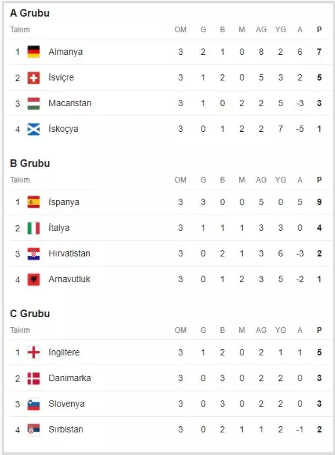The image size is (335, 455).
Task: Click the Albania flag icon beside Arnavutluk
Action: pos(33,279)
